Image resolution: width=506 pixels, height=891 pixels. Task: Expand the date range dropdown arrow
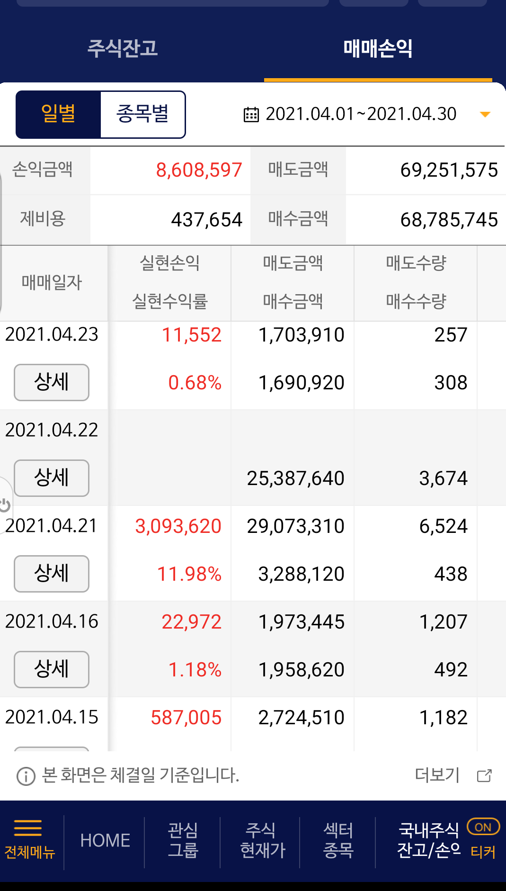(x=485, y=115)
